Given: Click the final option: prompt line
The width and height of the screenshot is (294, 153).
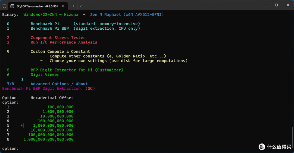Looking at the screenshot, I should (11, 148).
